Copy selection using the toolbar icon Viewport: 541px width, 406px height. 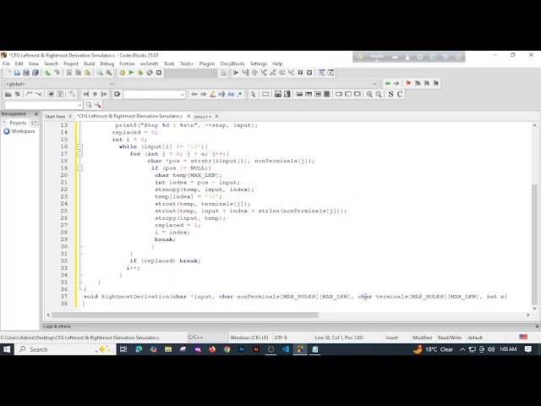pos(79,73)
